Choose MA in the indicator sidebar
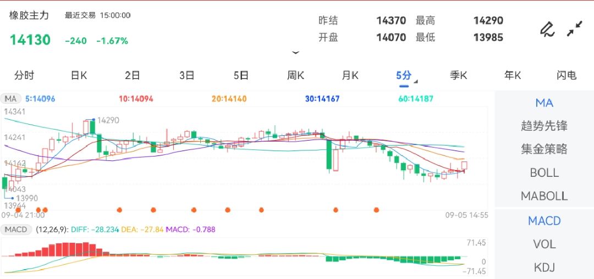594x279 pixels. tap(544, 103)
